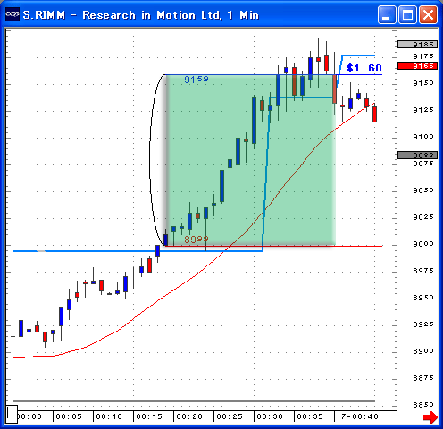Click the 00:30 time axis label
The width and height of the screenshot is (443, 429).
[x=270, y=416]
